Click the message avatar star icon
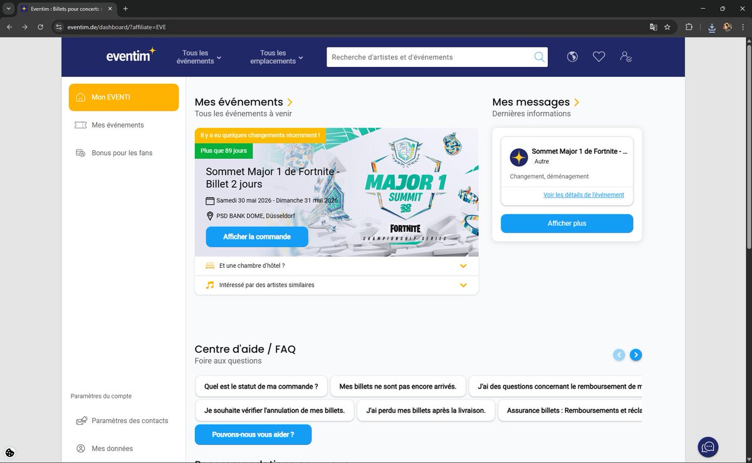Screen dimensions: 752x463 519,157
